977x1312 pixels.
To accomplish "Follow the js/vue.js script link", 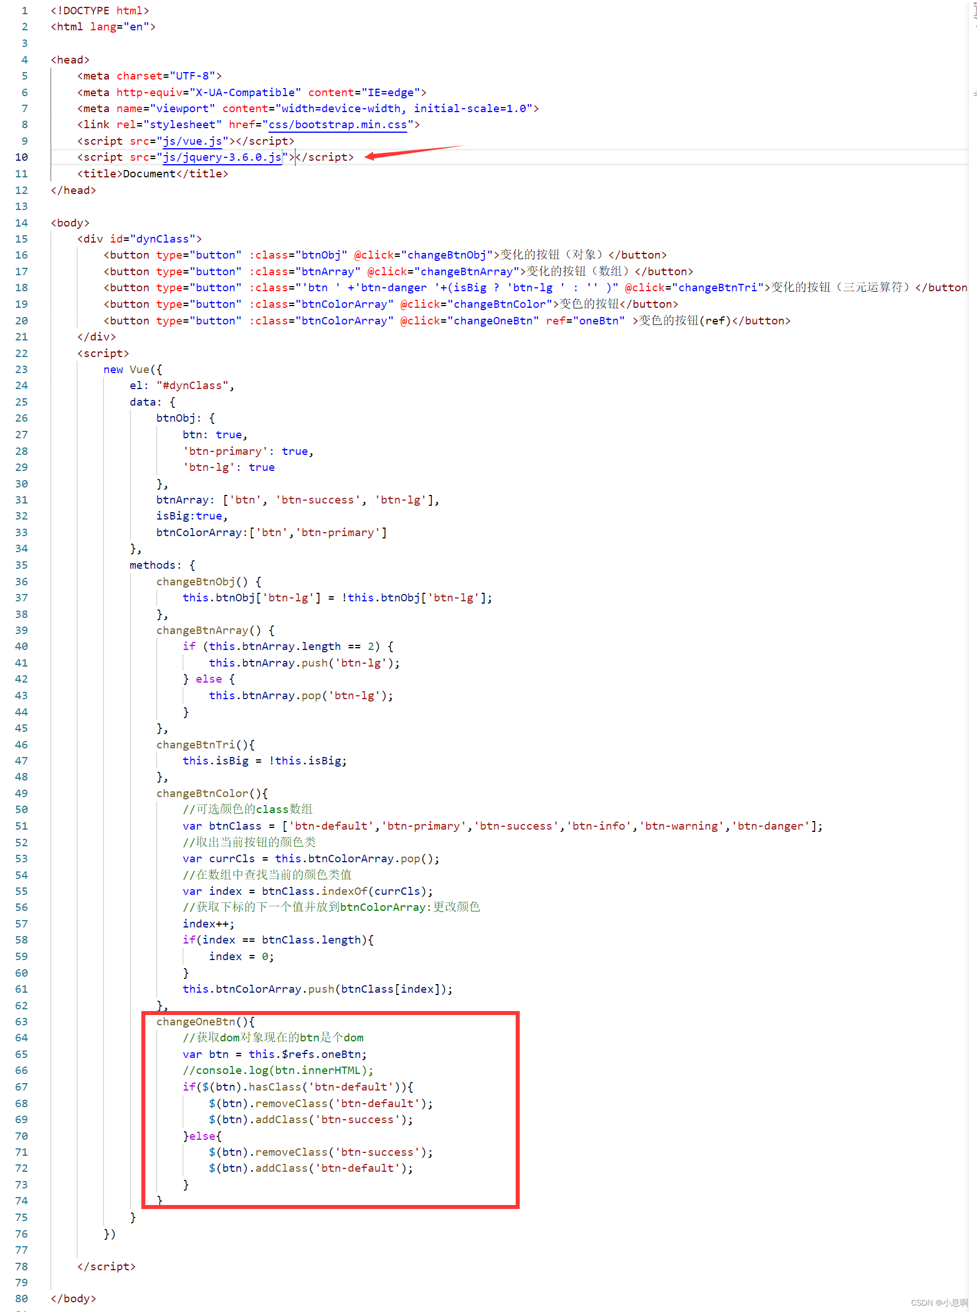I will 192,141.
